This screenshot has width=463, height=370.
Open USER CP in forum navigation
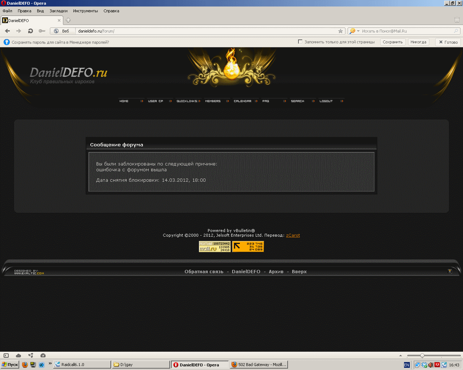pyautogui.click(x=160, y=101)
